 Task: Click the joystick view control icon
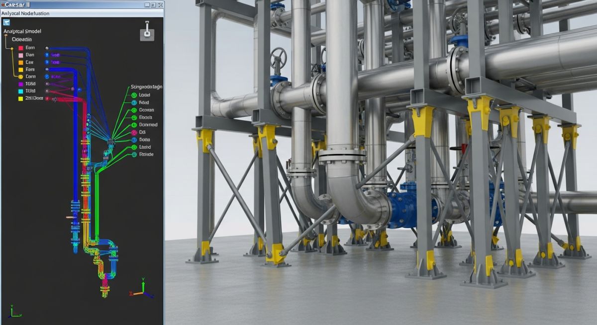(x=147, y=31)
